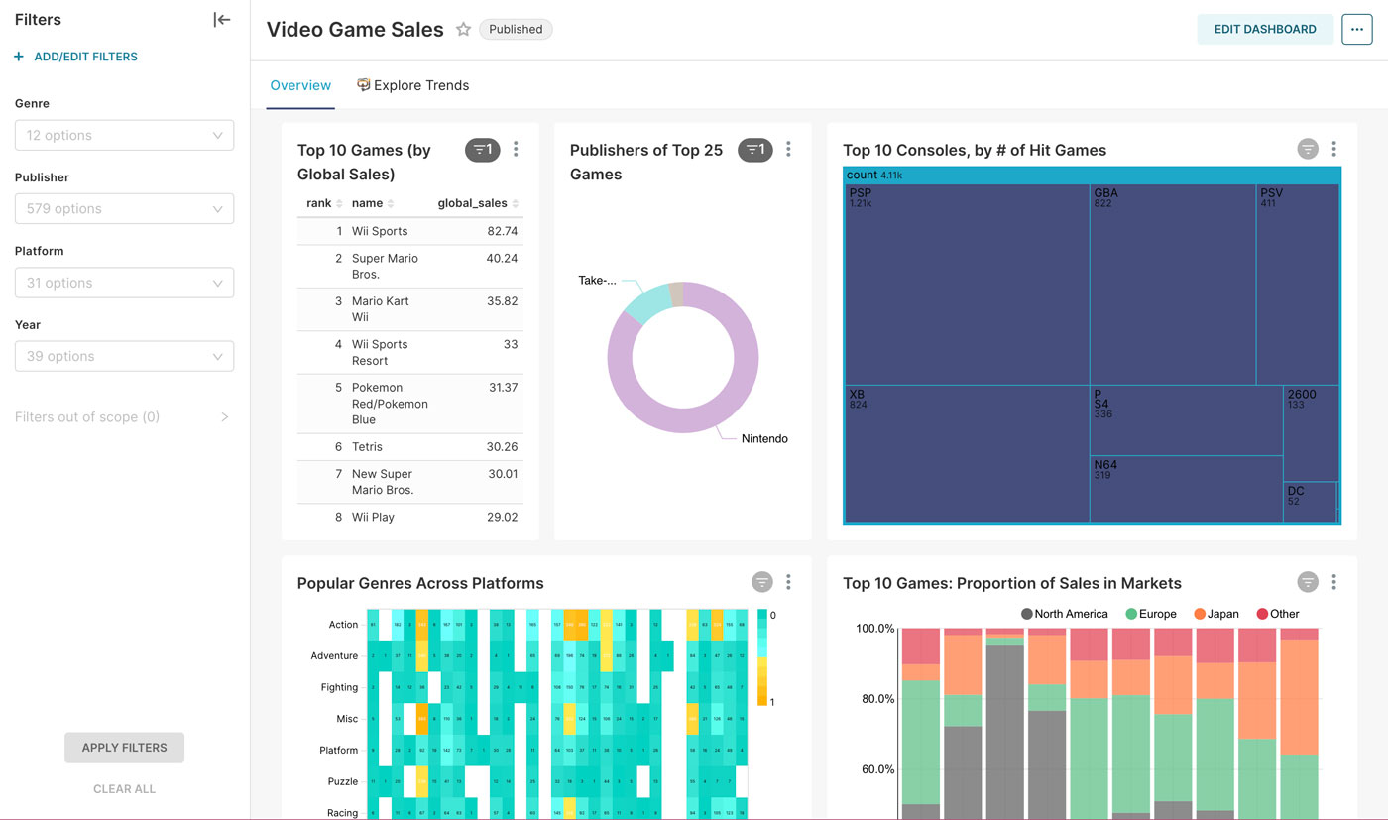The image size is (1388, 820).
Task: Click filter icon on Popular Genres Across Platforms
Action: pos(761,582)
